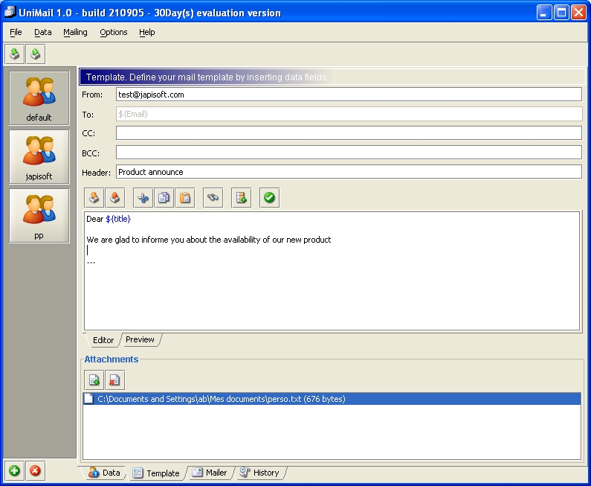
Task: Select the perso.txt attachment row
Action: pyautogui.click(x=332, y=399)
